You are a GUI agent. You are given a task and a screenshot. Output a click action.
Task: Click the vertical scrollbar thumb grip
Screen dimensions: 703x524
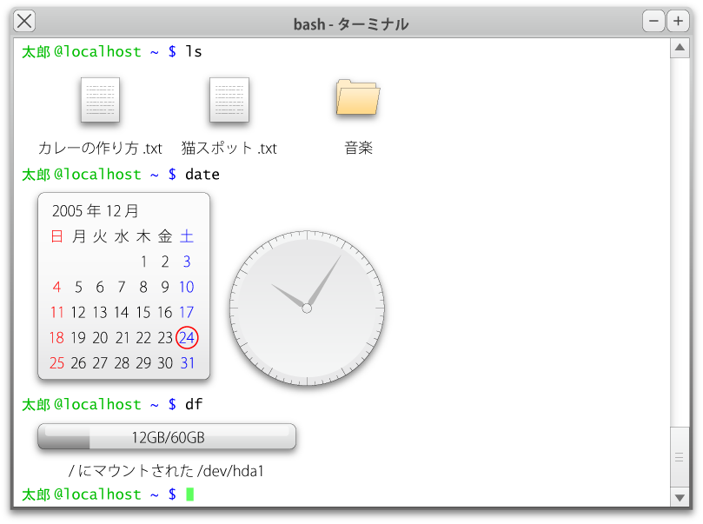pyautogui.click(x=680, y=458)
